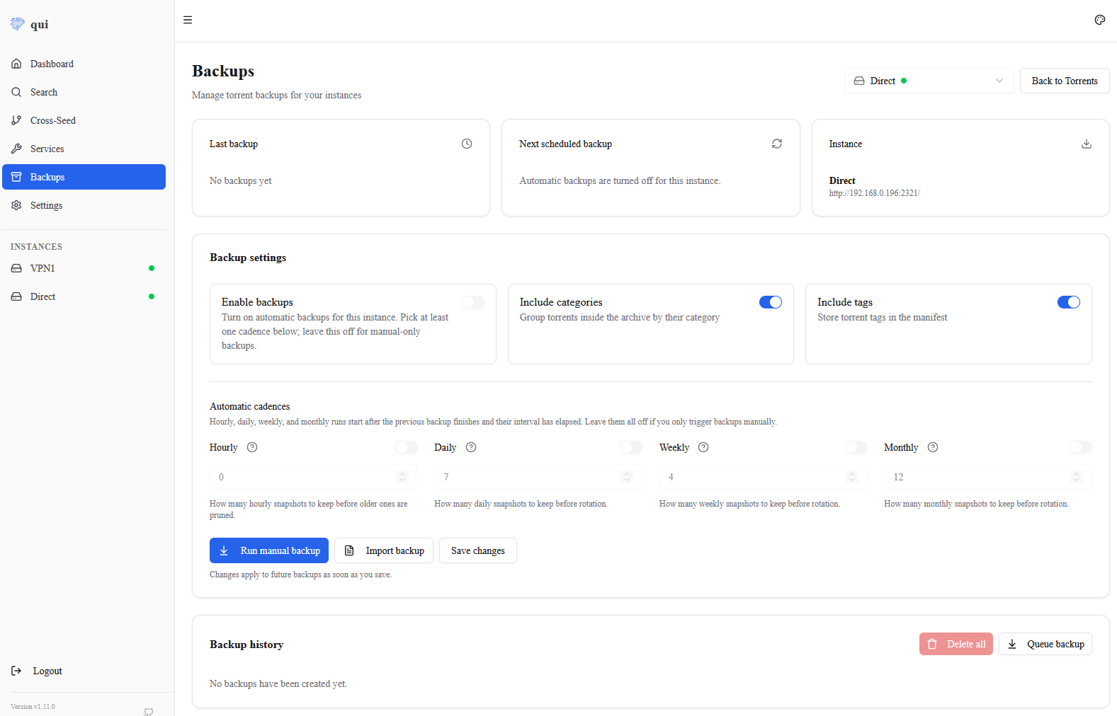Select the Backups sidebar item

pos(84,177)
